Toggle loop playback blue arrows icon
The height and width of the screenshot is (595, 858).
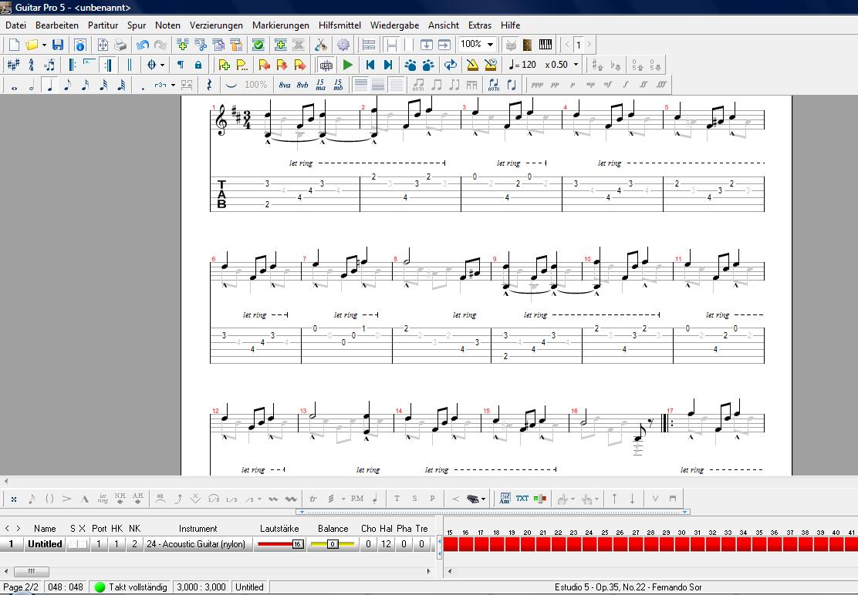point(451,65)
